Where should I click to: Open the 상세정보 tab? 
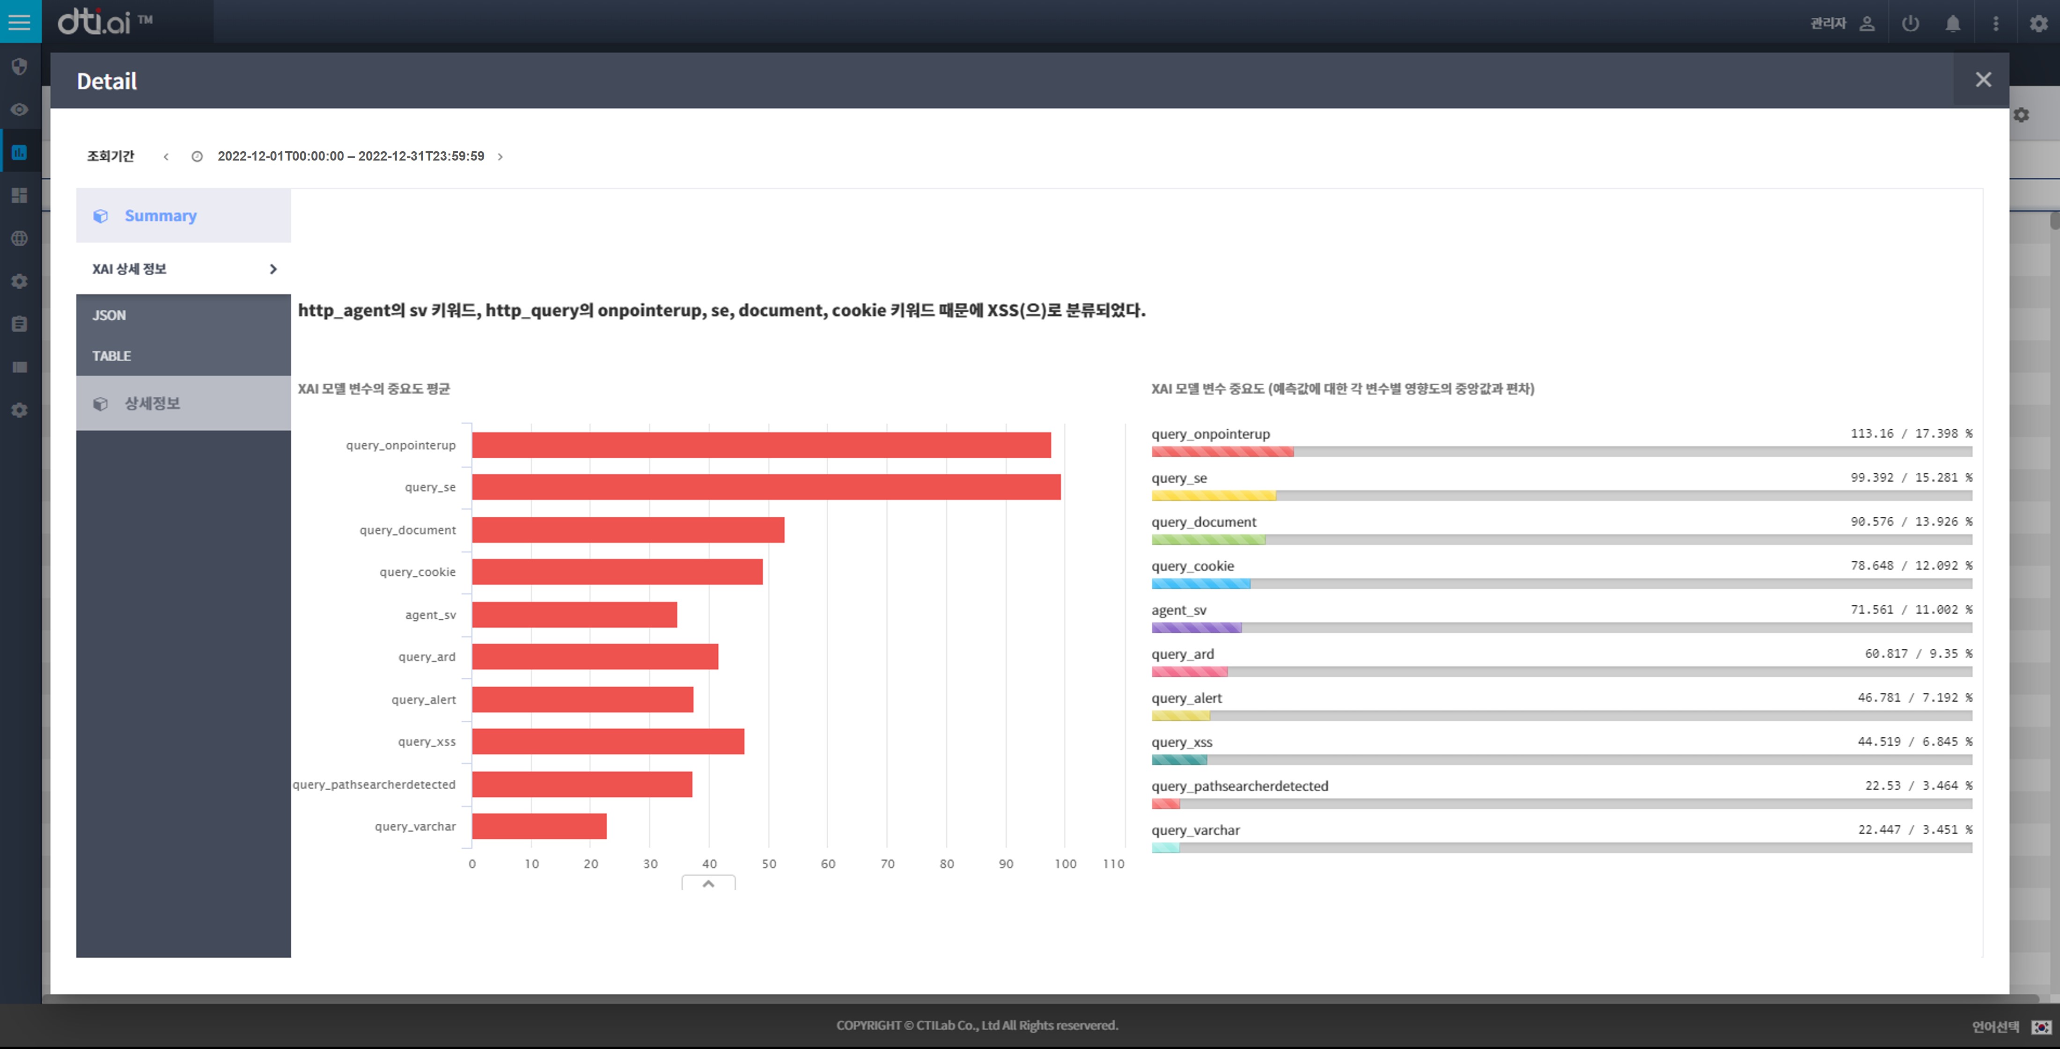click(x=184, y=404)
